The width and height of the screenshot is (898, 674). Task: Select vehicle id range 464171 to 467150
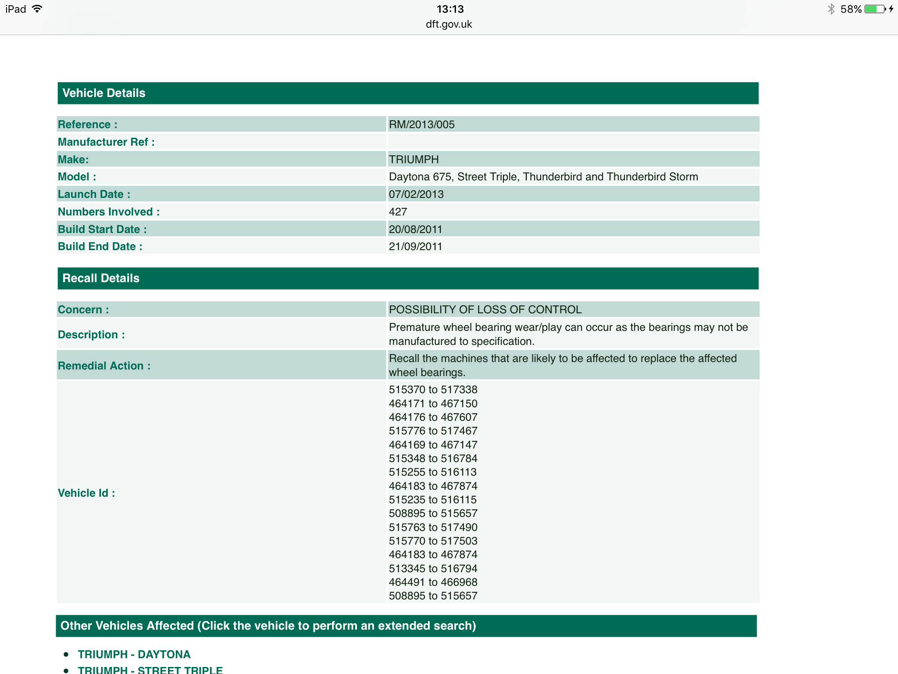click(x=433, y=404)
